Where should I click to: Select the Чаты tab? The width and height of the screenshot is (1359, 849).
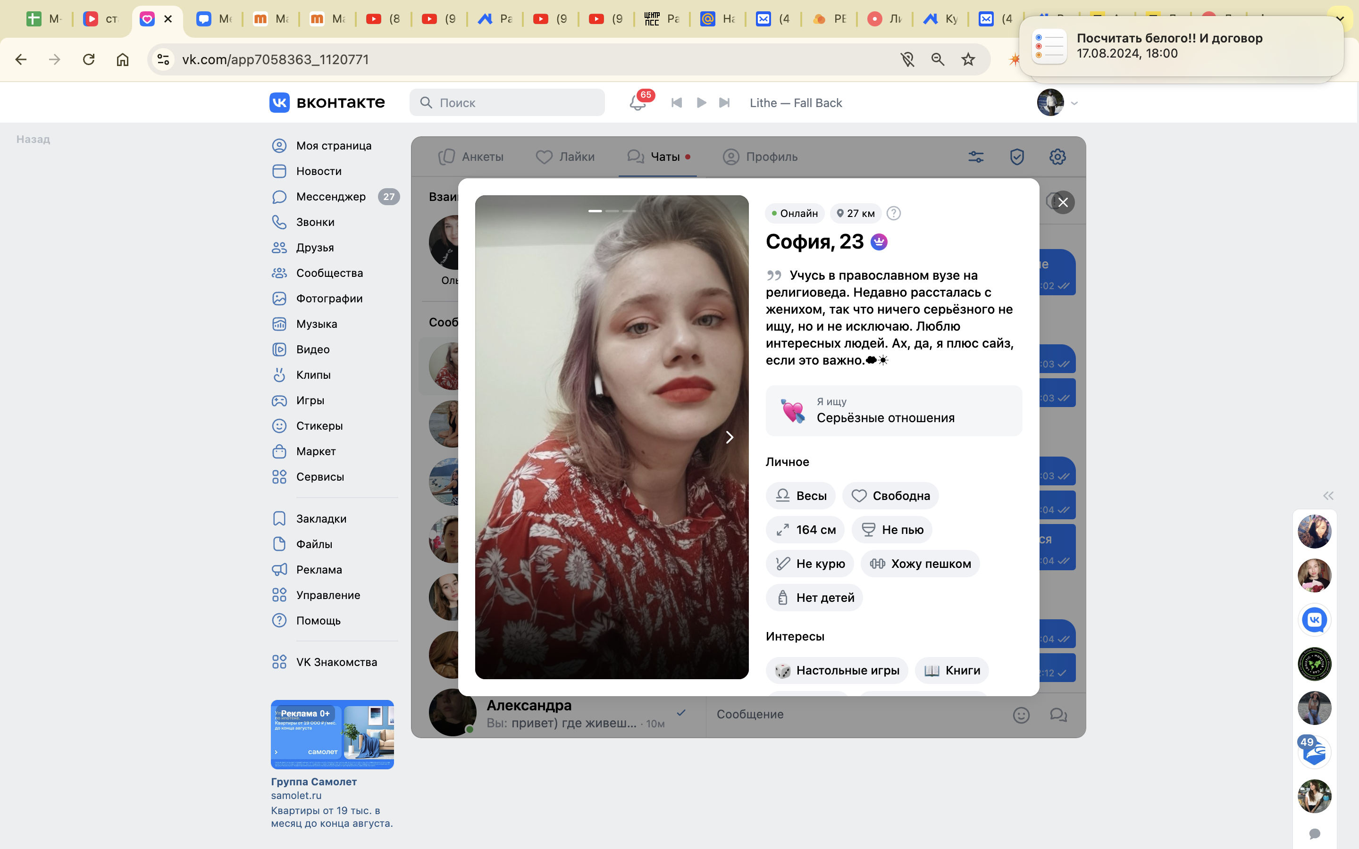coord(658,157)
